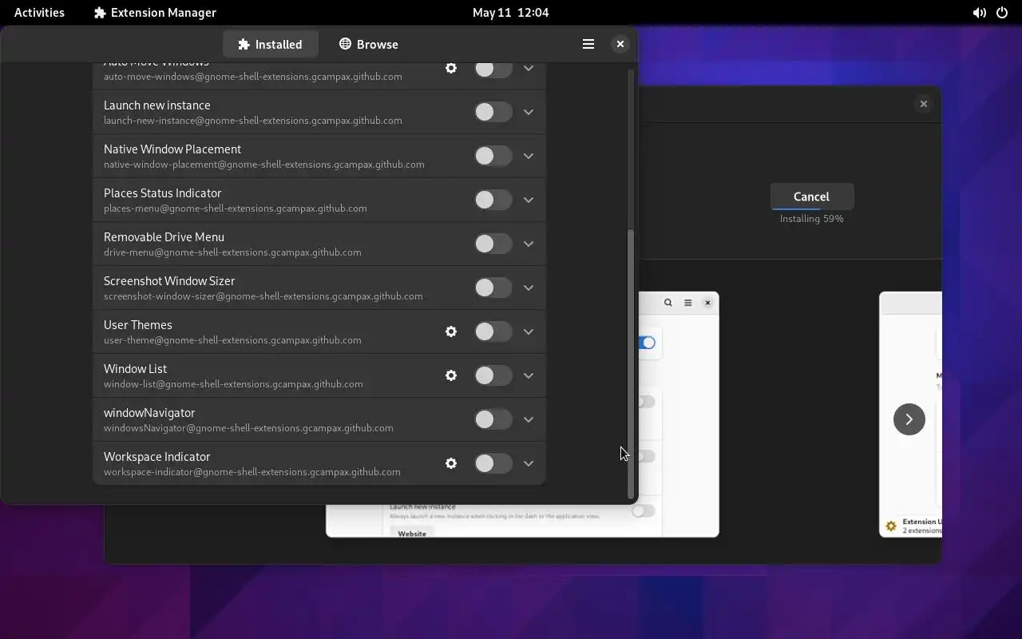Enable the windowNavigator extension

(493, 420)
